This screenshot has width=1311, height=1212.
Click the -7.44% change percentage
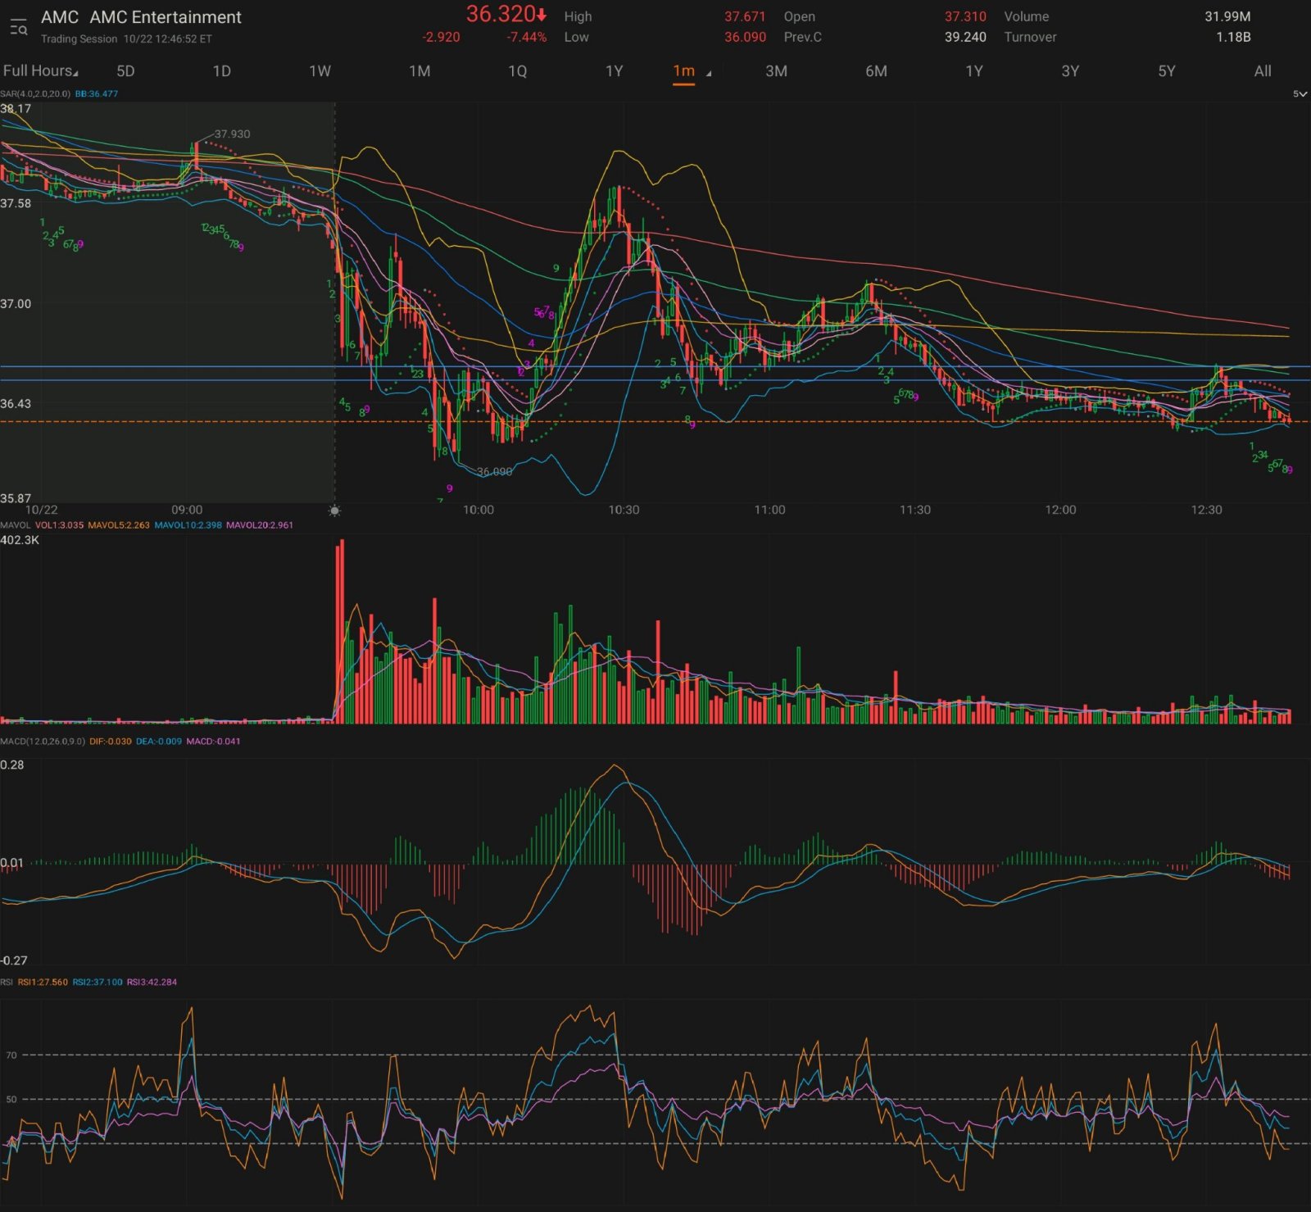coord(526,37)
